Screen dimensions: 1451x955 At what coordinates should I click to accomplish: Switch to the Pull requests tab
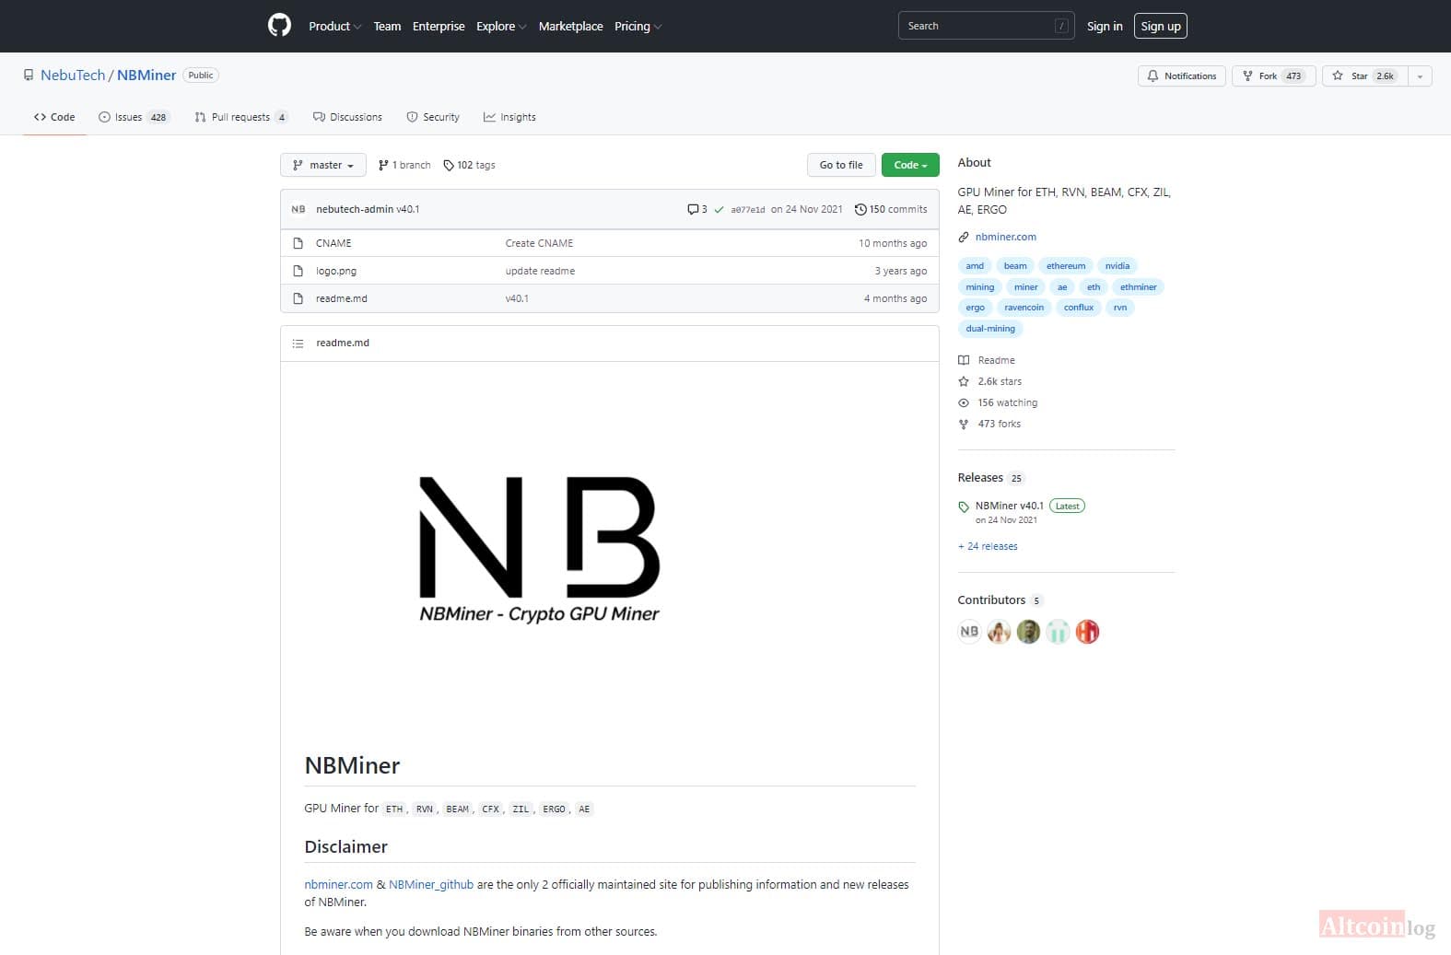[x=241, y=118]
